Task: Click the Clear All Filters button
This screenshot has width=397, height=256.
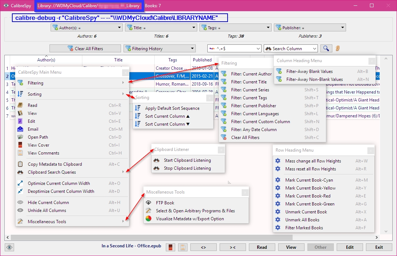Action: point(85,48)
